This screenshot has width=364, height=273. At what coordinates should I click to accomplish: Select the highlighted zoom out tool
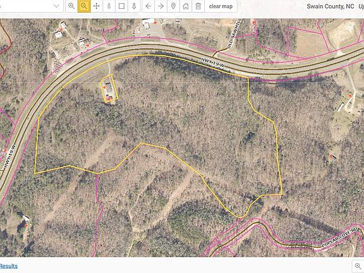(84, 6)
